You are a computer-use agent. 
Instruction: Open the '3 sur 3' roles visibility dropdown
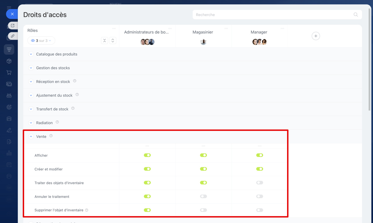tap(41, 41)
